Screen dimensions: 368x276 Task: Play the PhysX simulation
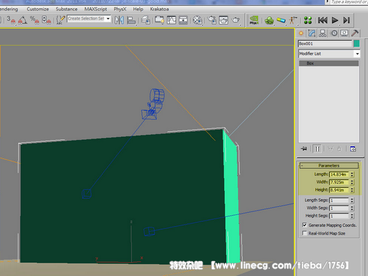(335, 20)
